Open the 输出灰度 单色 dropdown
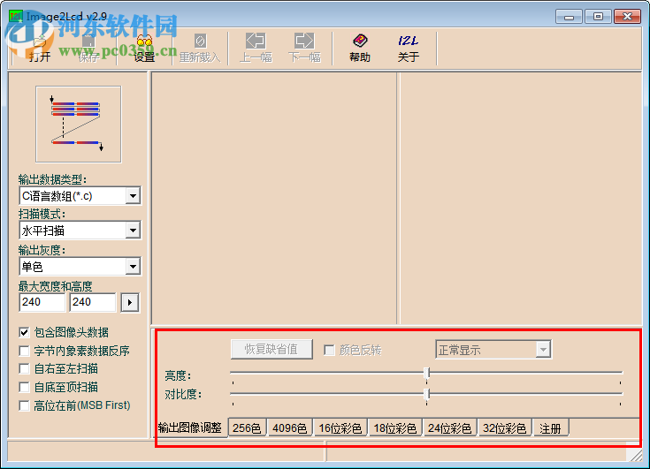Image resolution: width=650 pixels, height=469 pixels. (x=133, y=267)
